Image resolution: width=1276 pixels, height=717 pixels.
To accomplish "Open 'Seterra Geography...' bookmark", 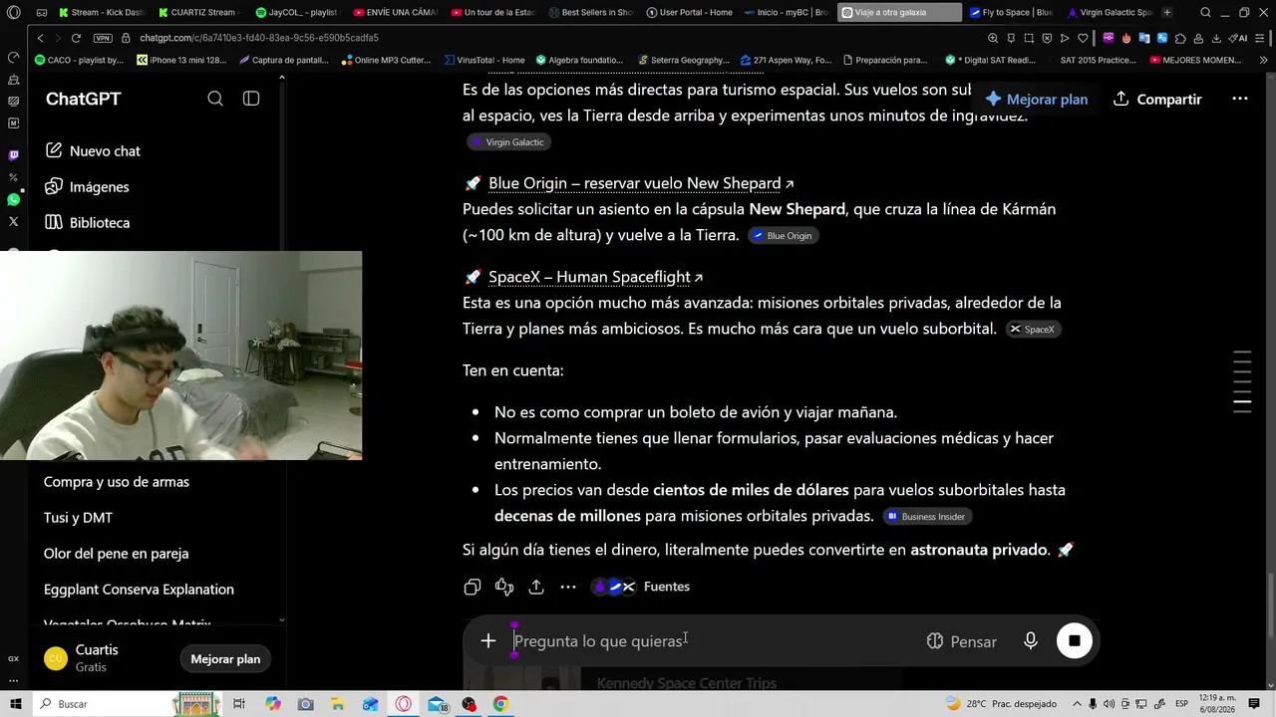I will (683, 60).
